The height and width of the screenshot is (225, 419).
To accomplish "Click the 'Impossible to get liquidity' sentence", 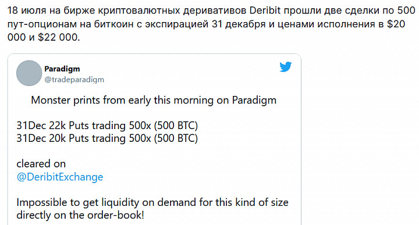I will (x=152, y=202).
